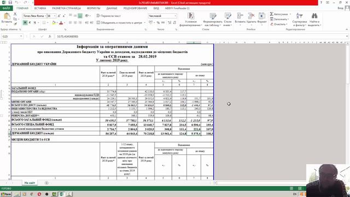Open Форматировать как таблицу
The height and width of the screenshot is (197, 350).
213,20
